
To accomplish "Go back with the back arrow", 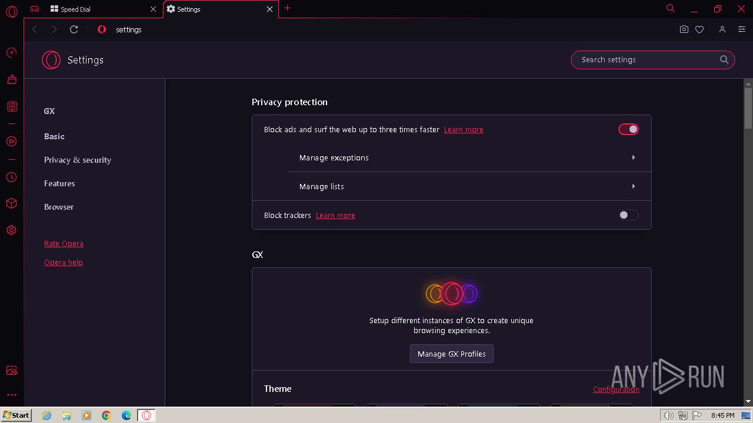I will pos(35,29).
